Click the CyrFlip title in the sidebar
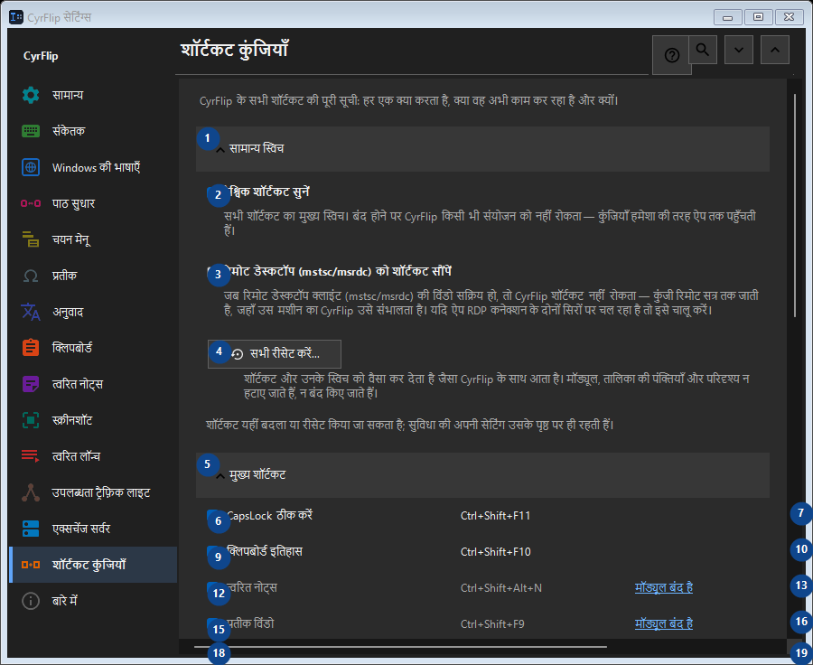This screenshot has height=665, width=813. (x=41, y=56)
